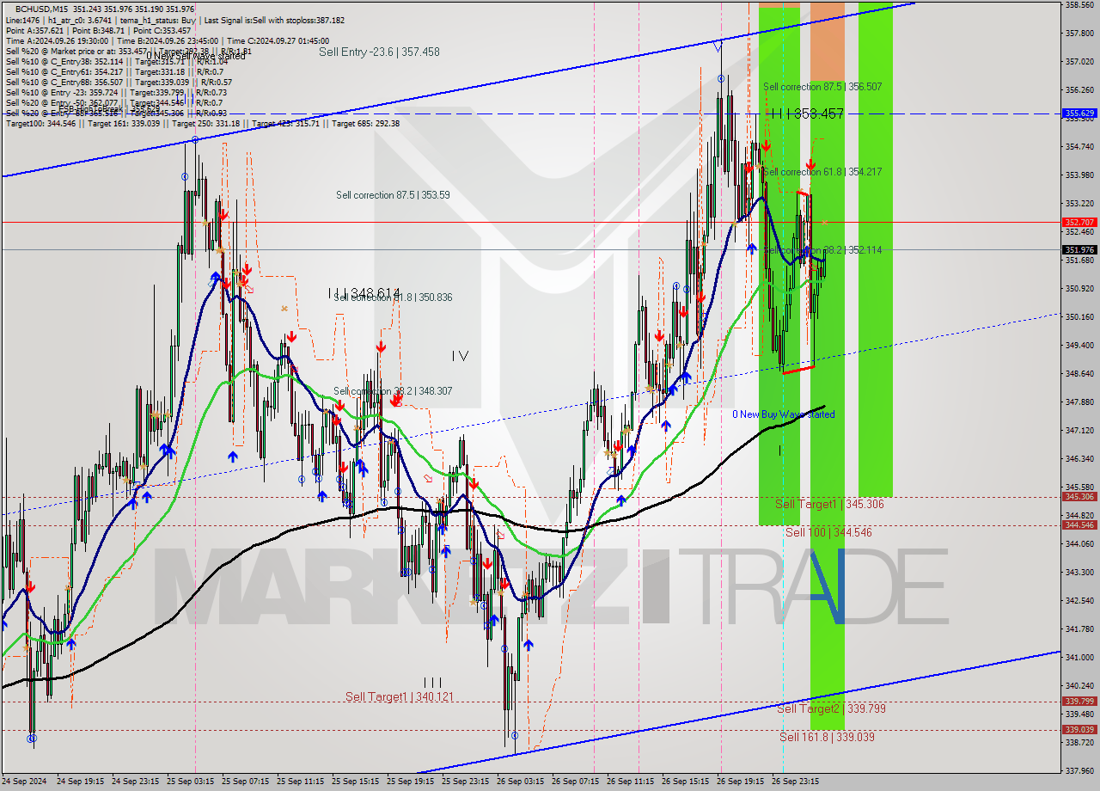This screenshot has height=791, width=1100.
Task: Select the 341.000 price axis value
Action: pos(1079,658)
